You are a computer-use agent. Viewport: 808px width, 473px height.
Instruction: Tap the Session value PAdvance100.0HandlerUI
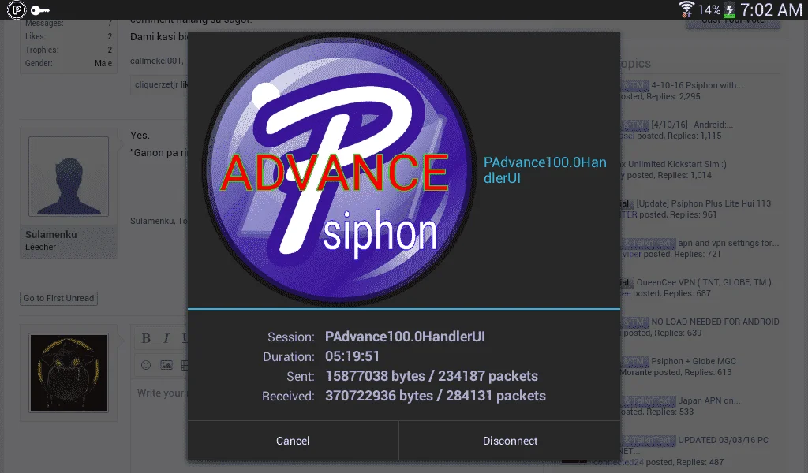405,337
